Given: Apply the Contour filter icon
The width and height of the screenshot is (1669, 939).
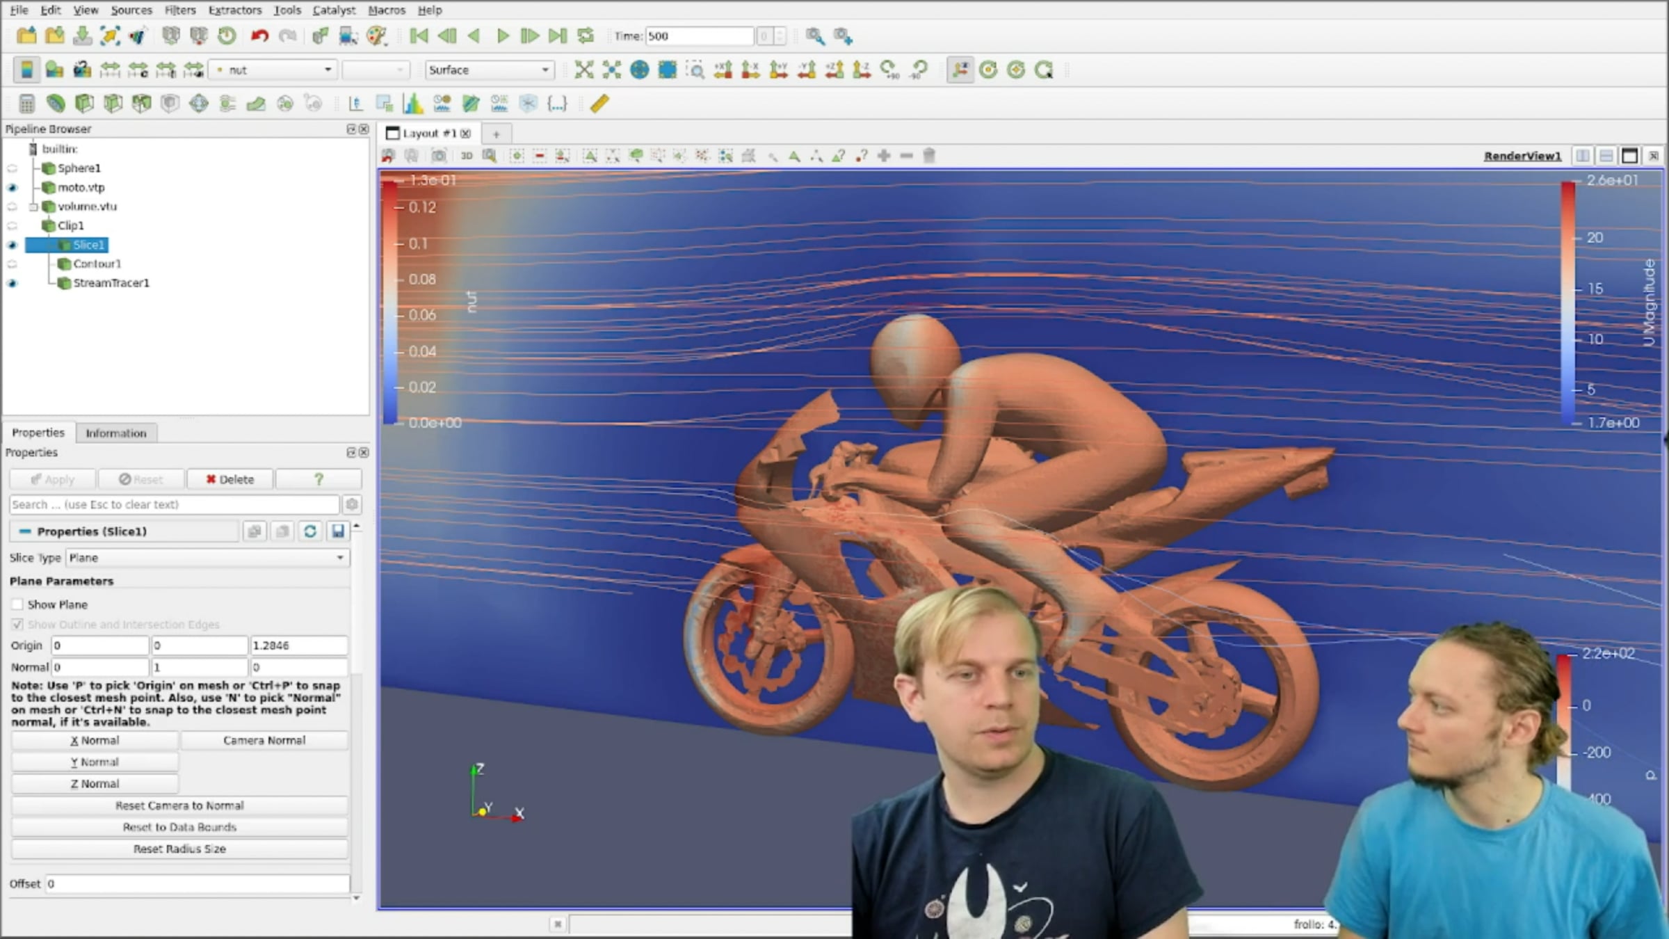Looking at the screenshot, I should pyautogui.click(x=56, y=104).
